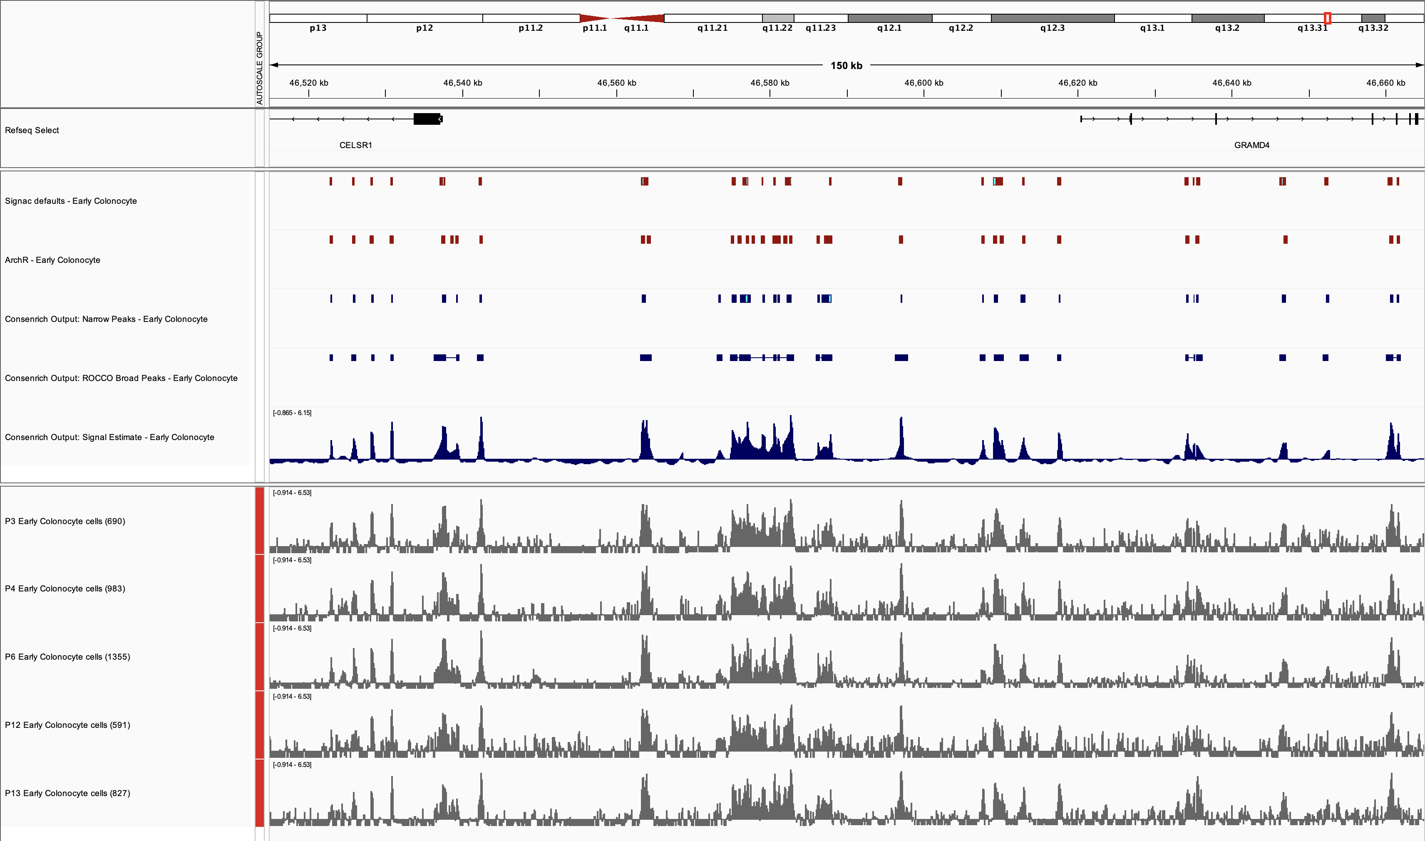This screenshot has height=841, width=1425.
Task: Center the view on 46,600 kb ruler mark
Action: tap(924, 83)
